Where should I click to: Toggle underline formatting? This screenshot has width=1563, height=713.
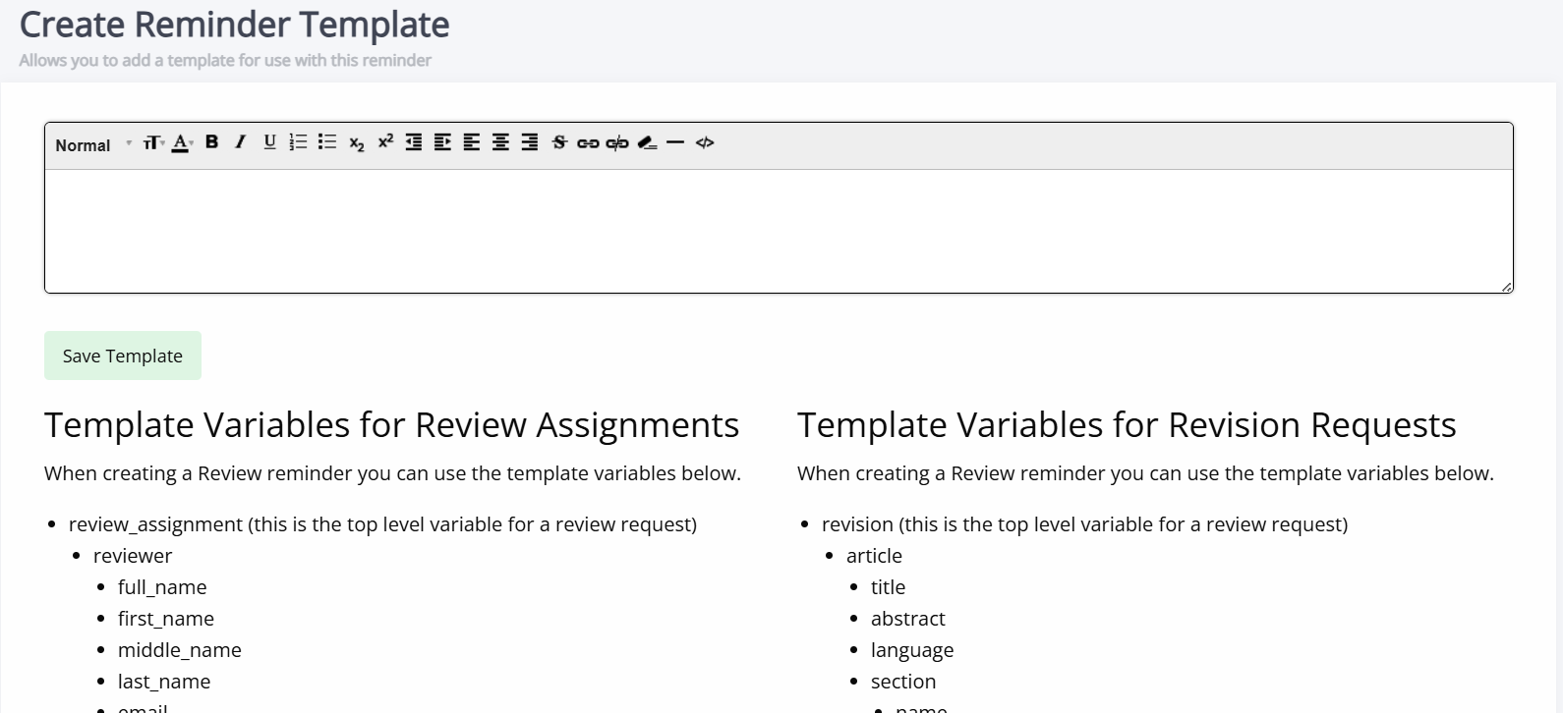[x=269, y=142]
